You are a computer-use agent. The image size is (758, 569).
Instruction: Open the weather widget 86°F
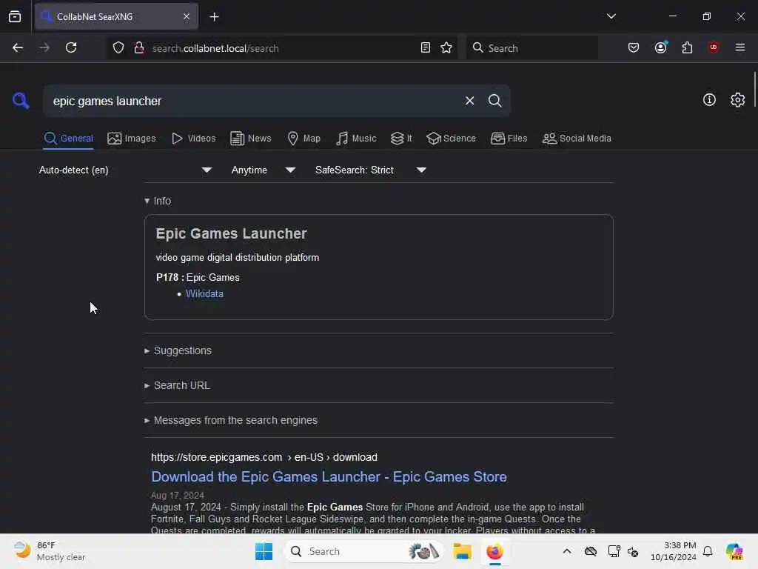(x=48, y=551)
